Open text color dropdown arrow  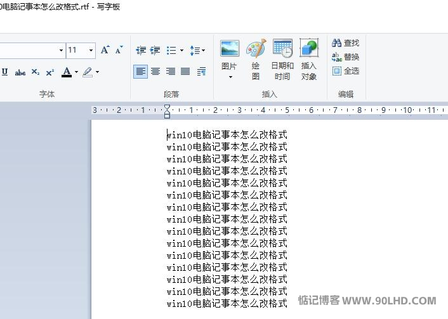(76, 72)
